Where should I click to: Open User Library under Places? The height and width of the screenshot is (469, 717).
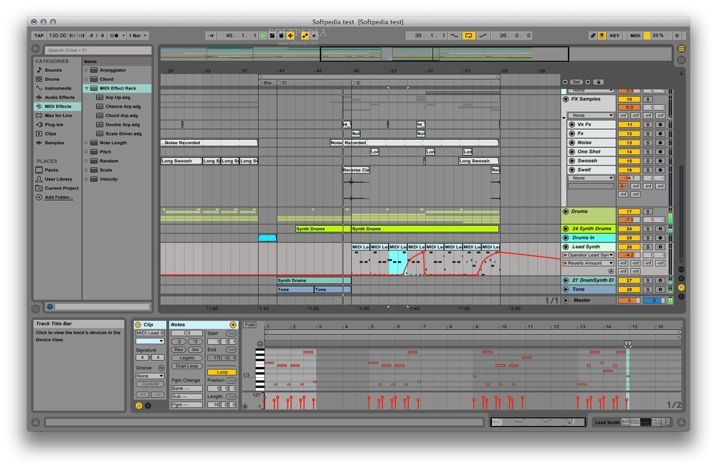58,179
